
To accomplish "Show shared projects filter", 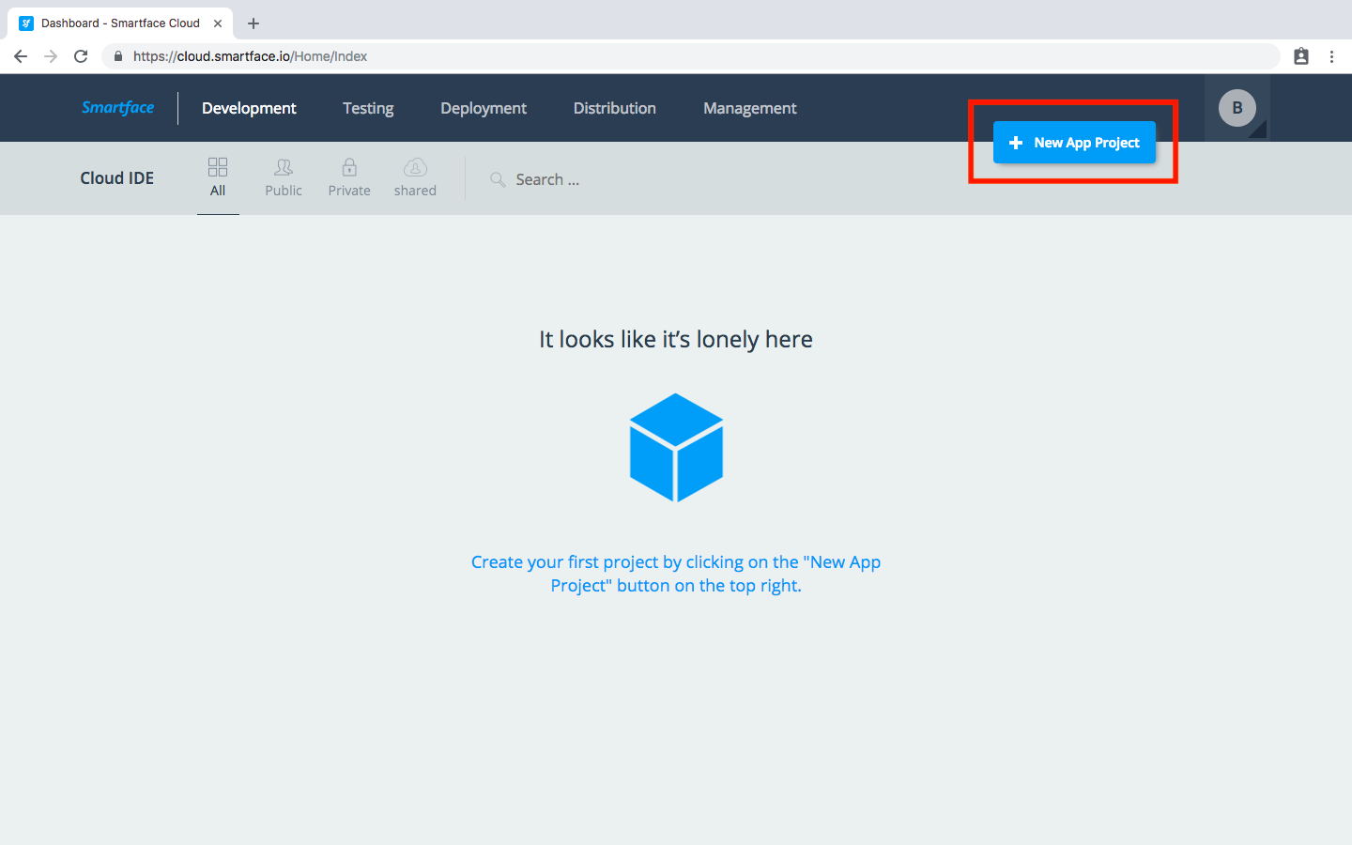I will [x=415, y=177].
